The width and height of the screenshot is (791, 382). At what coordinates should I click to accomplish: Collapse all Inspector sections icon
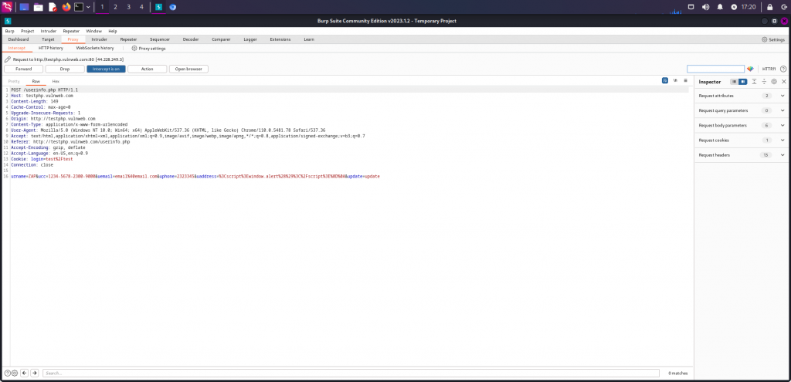pos(764,82)
